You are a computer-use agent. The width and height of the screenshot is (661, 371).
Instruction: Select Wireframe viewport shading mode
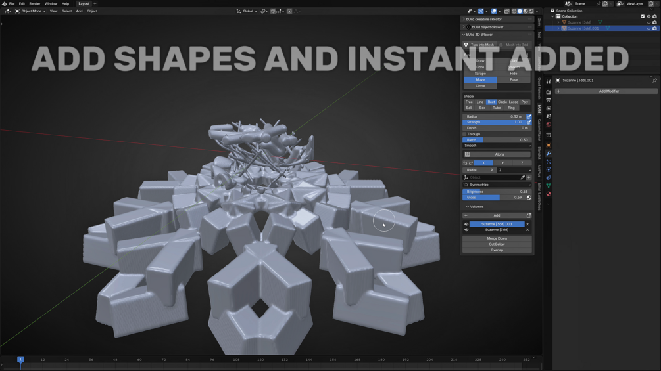(x=514, y=11)
